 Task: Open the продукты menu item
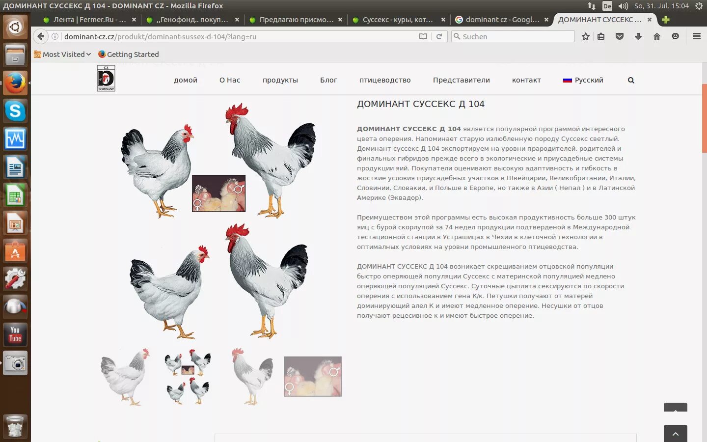280,80
